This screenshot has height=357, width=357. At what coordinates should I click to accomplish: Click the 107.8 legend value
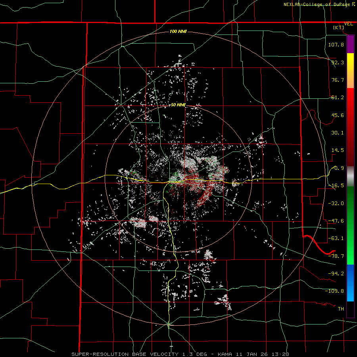coord(336,44)
